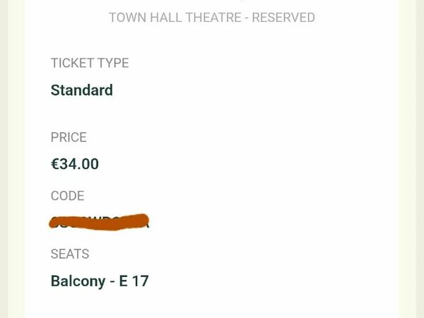Click the word HALL in the venue header
424x318 pixels.
coord(170,18)
